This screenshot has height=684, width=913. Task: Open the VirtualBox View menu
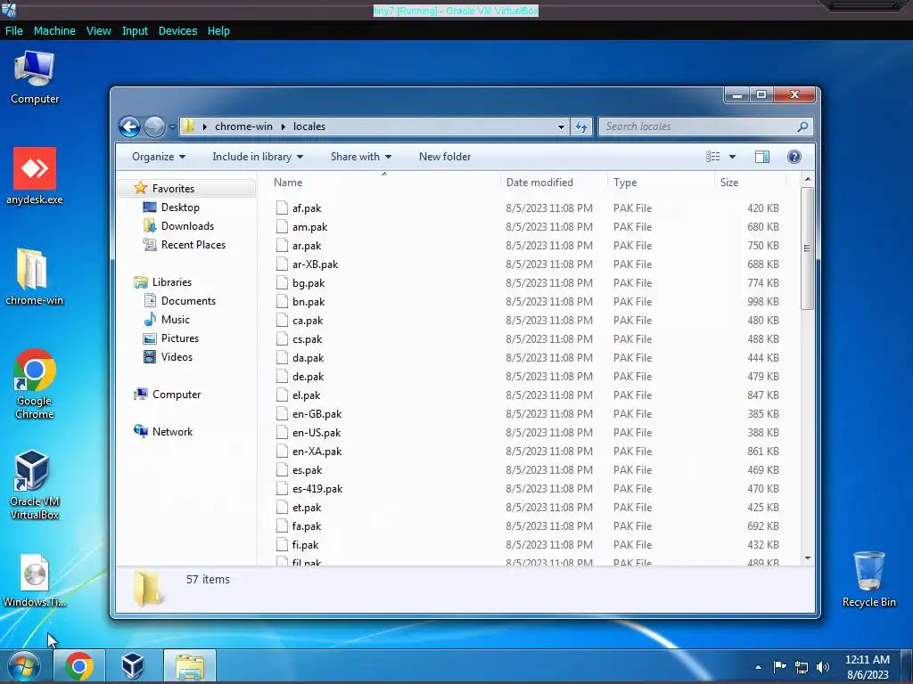click(98, 31)
